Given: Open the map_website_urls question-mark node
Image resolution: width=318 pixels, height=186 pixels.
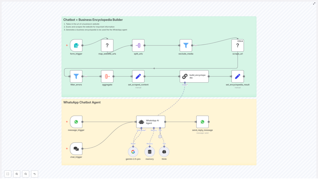Looking at the screenshot, I should 107,45.
